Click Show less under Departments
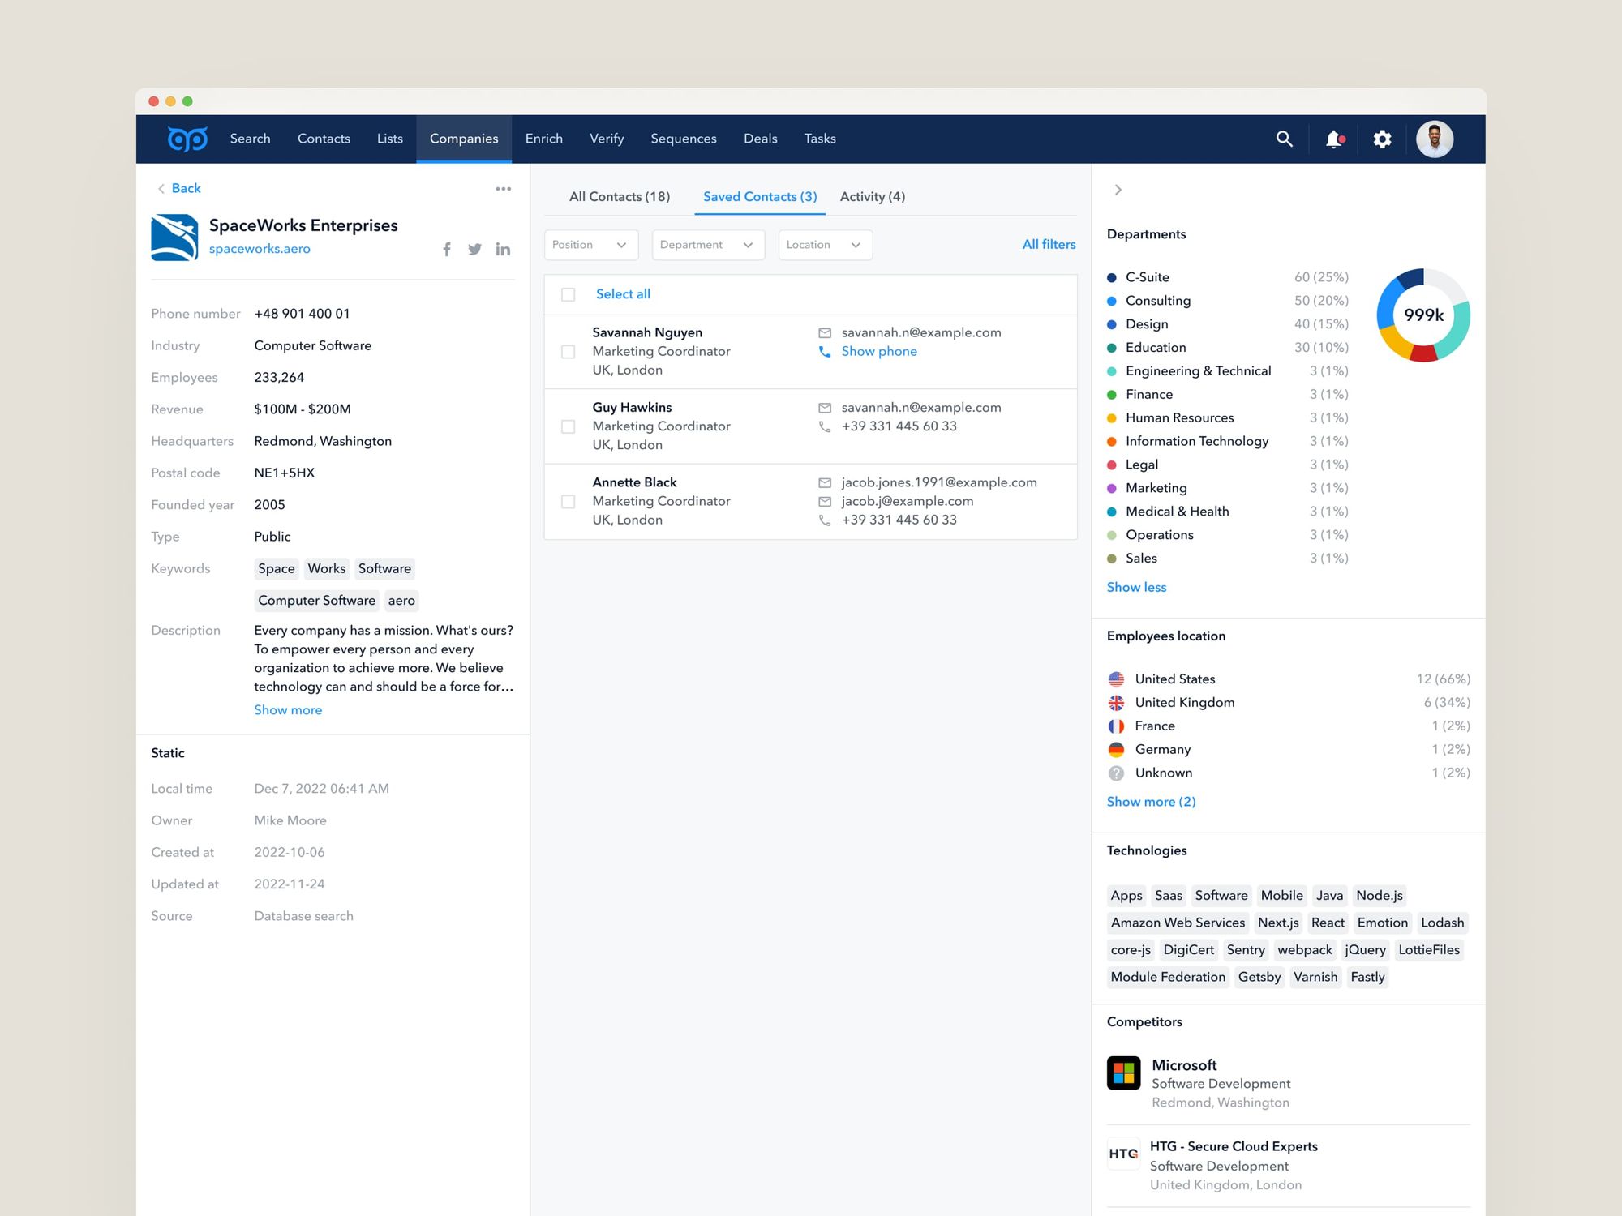1622x1216 pixels. click(x=1136, y=587)
